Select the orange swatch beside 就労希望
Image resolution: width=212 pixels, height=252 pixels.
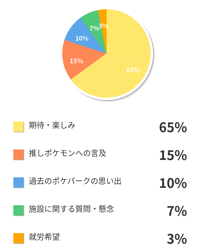click(x=19, y=238)
